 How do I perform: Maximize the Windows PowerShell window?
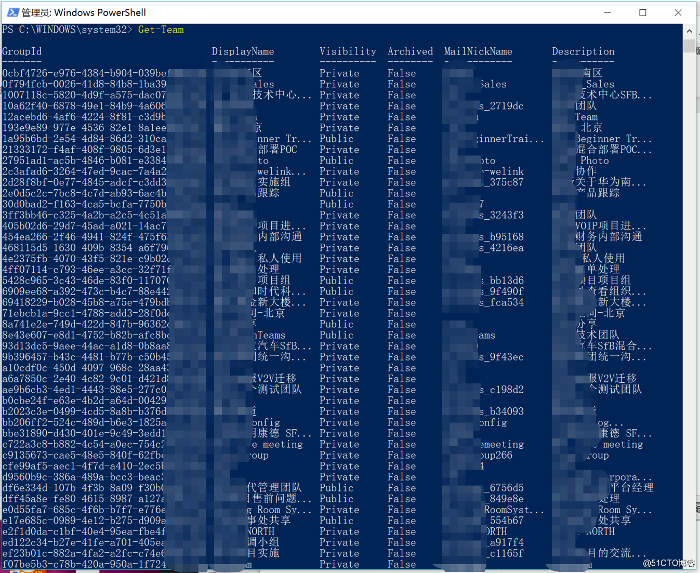[643, 12]
